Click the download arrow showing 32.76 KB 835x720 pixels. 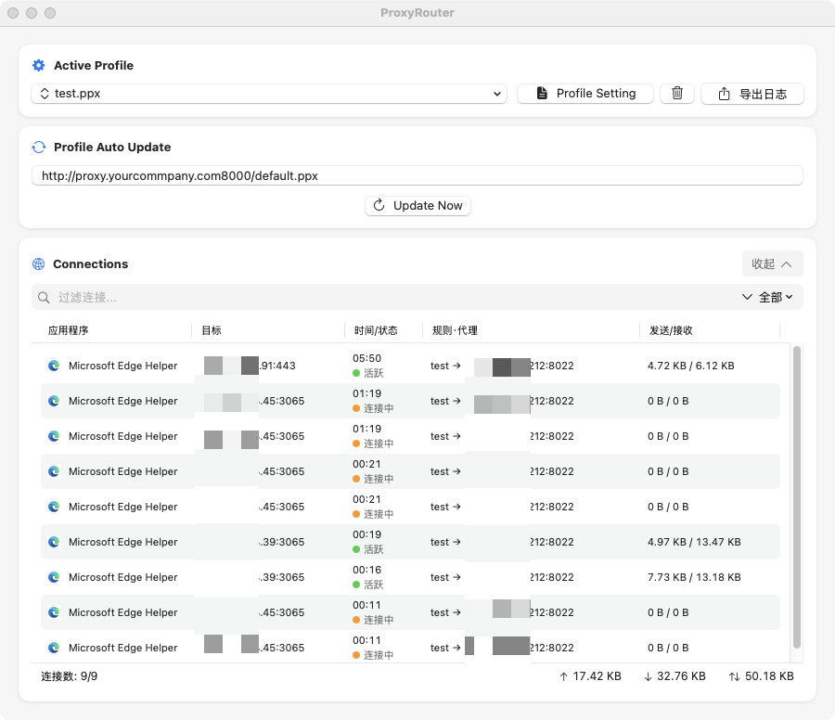tap(648, 676)
